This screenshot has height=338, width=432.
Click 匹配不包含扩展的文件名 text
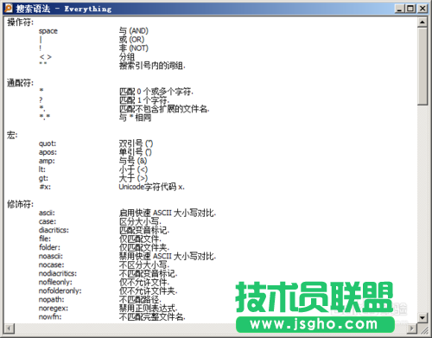[164, 109]
